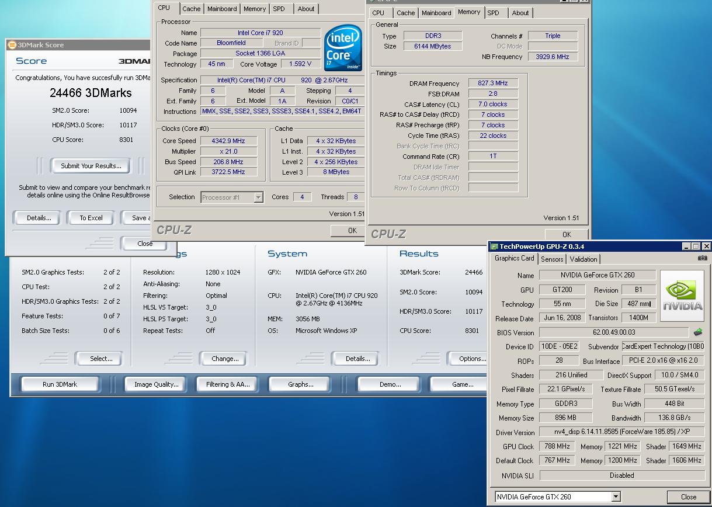Screen dimensions: 712x507
Task: Click Submit Your Results button
Action: pos(91,166)
